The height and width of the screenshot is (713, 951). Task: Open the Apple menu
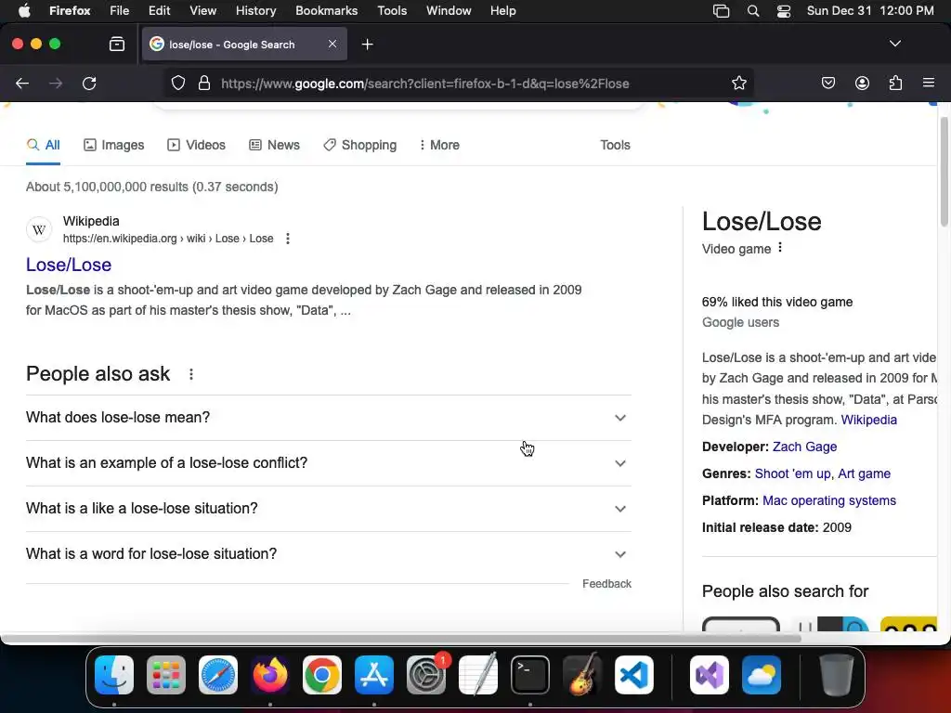(x=24, y=11)
